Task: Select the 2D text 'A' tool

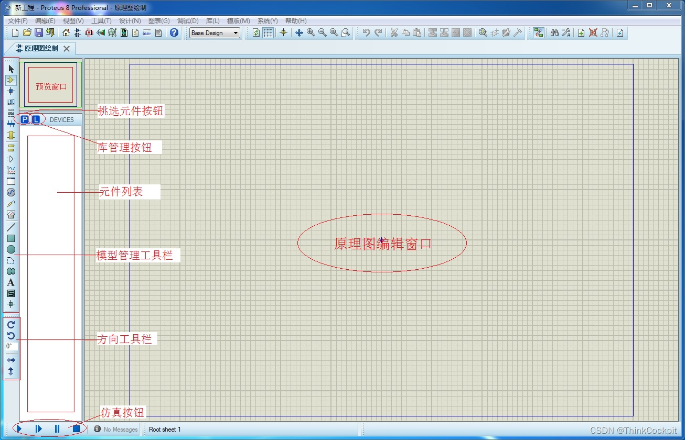Action: point(11,282)
